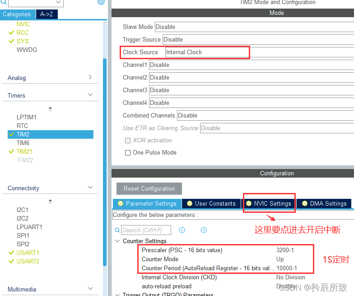
Task: Click the Internal Clock Division value No Division
Action: [x=291, y=277]
